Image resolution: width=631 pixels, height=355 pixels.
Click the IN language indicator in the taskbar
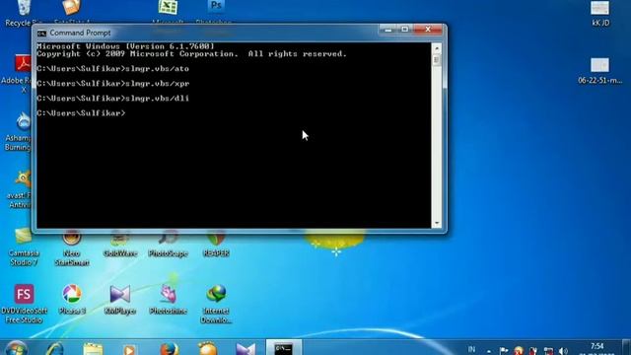(x=471, y=349)
